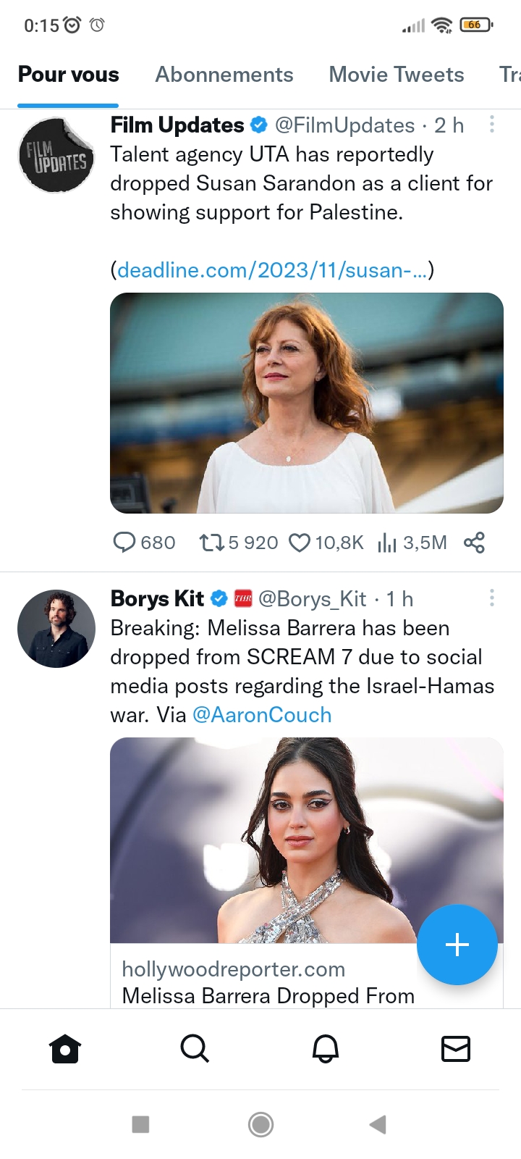
Task: View Susan Sarandon photo full size
Action: [306, 403]
